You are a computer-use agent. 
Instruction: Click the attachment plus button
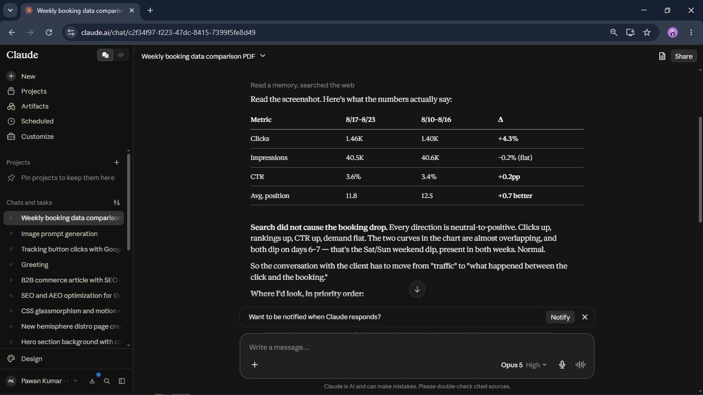point(254,365)
